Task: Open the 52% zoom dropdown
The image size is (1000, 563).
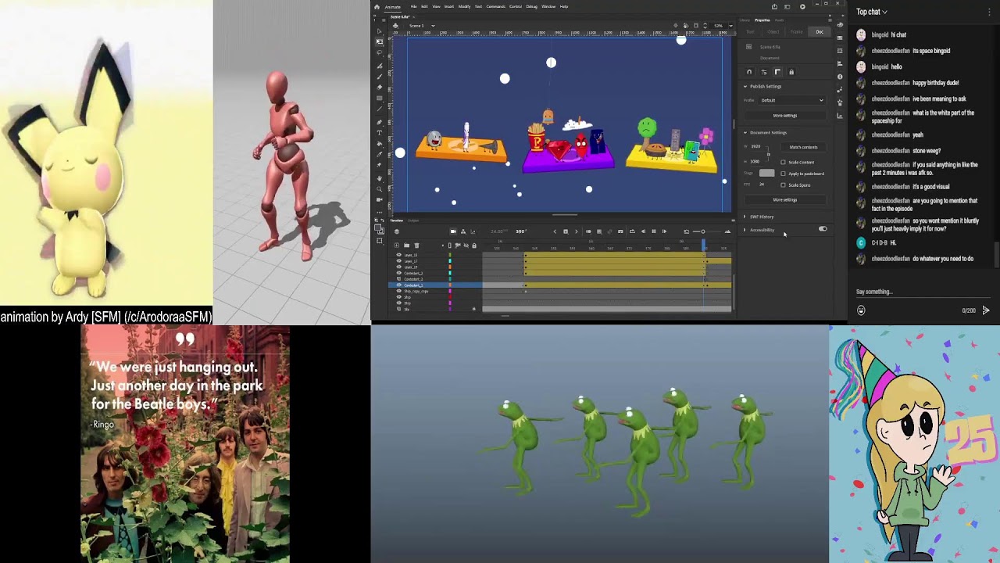Action: click(x=731, y=26)
